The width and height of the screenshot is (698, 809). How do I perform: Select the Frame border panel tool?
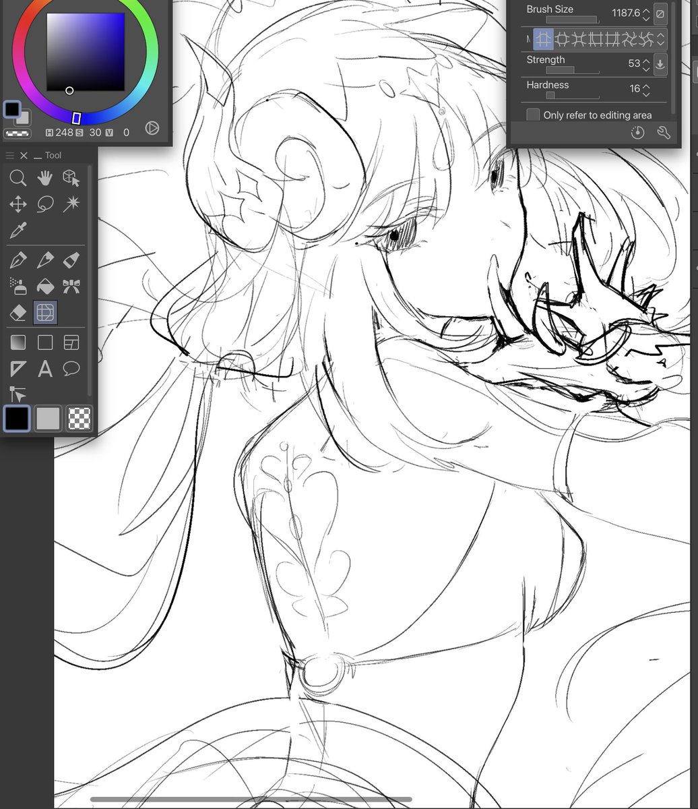[x=71, y=342]
